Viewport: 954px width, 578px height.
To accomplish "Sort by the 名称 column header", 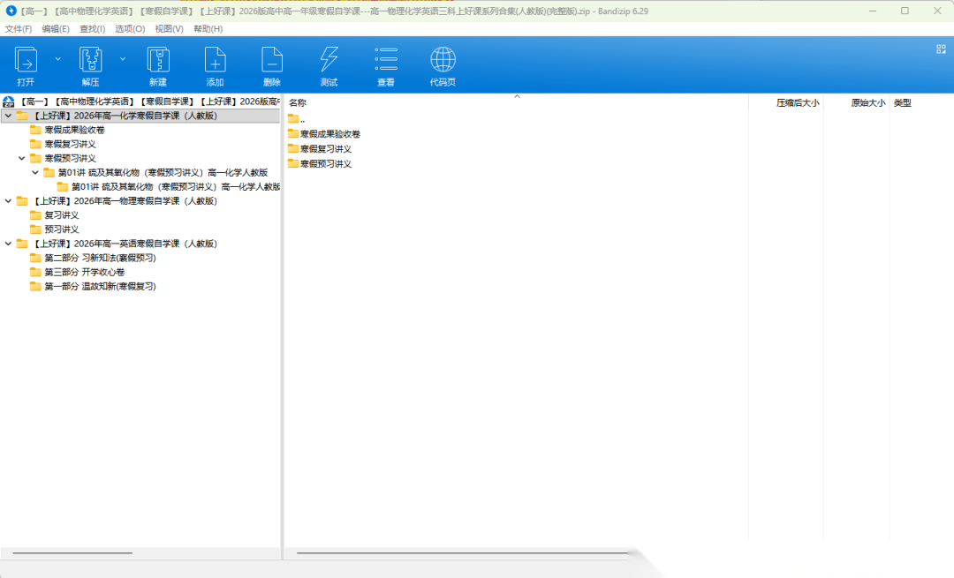I will (298, 103).
